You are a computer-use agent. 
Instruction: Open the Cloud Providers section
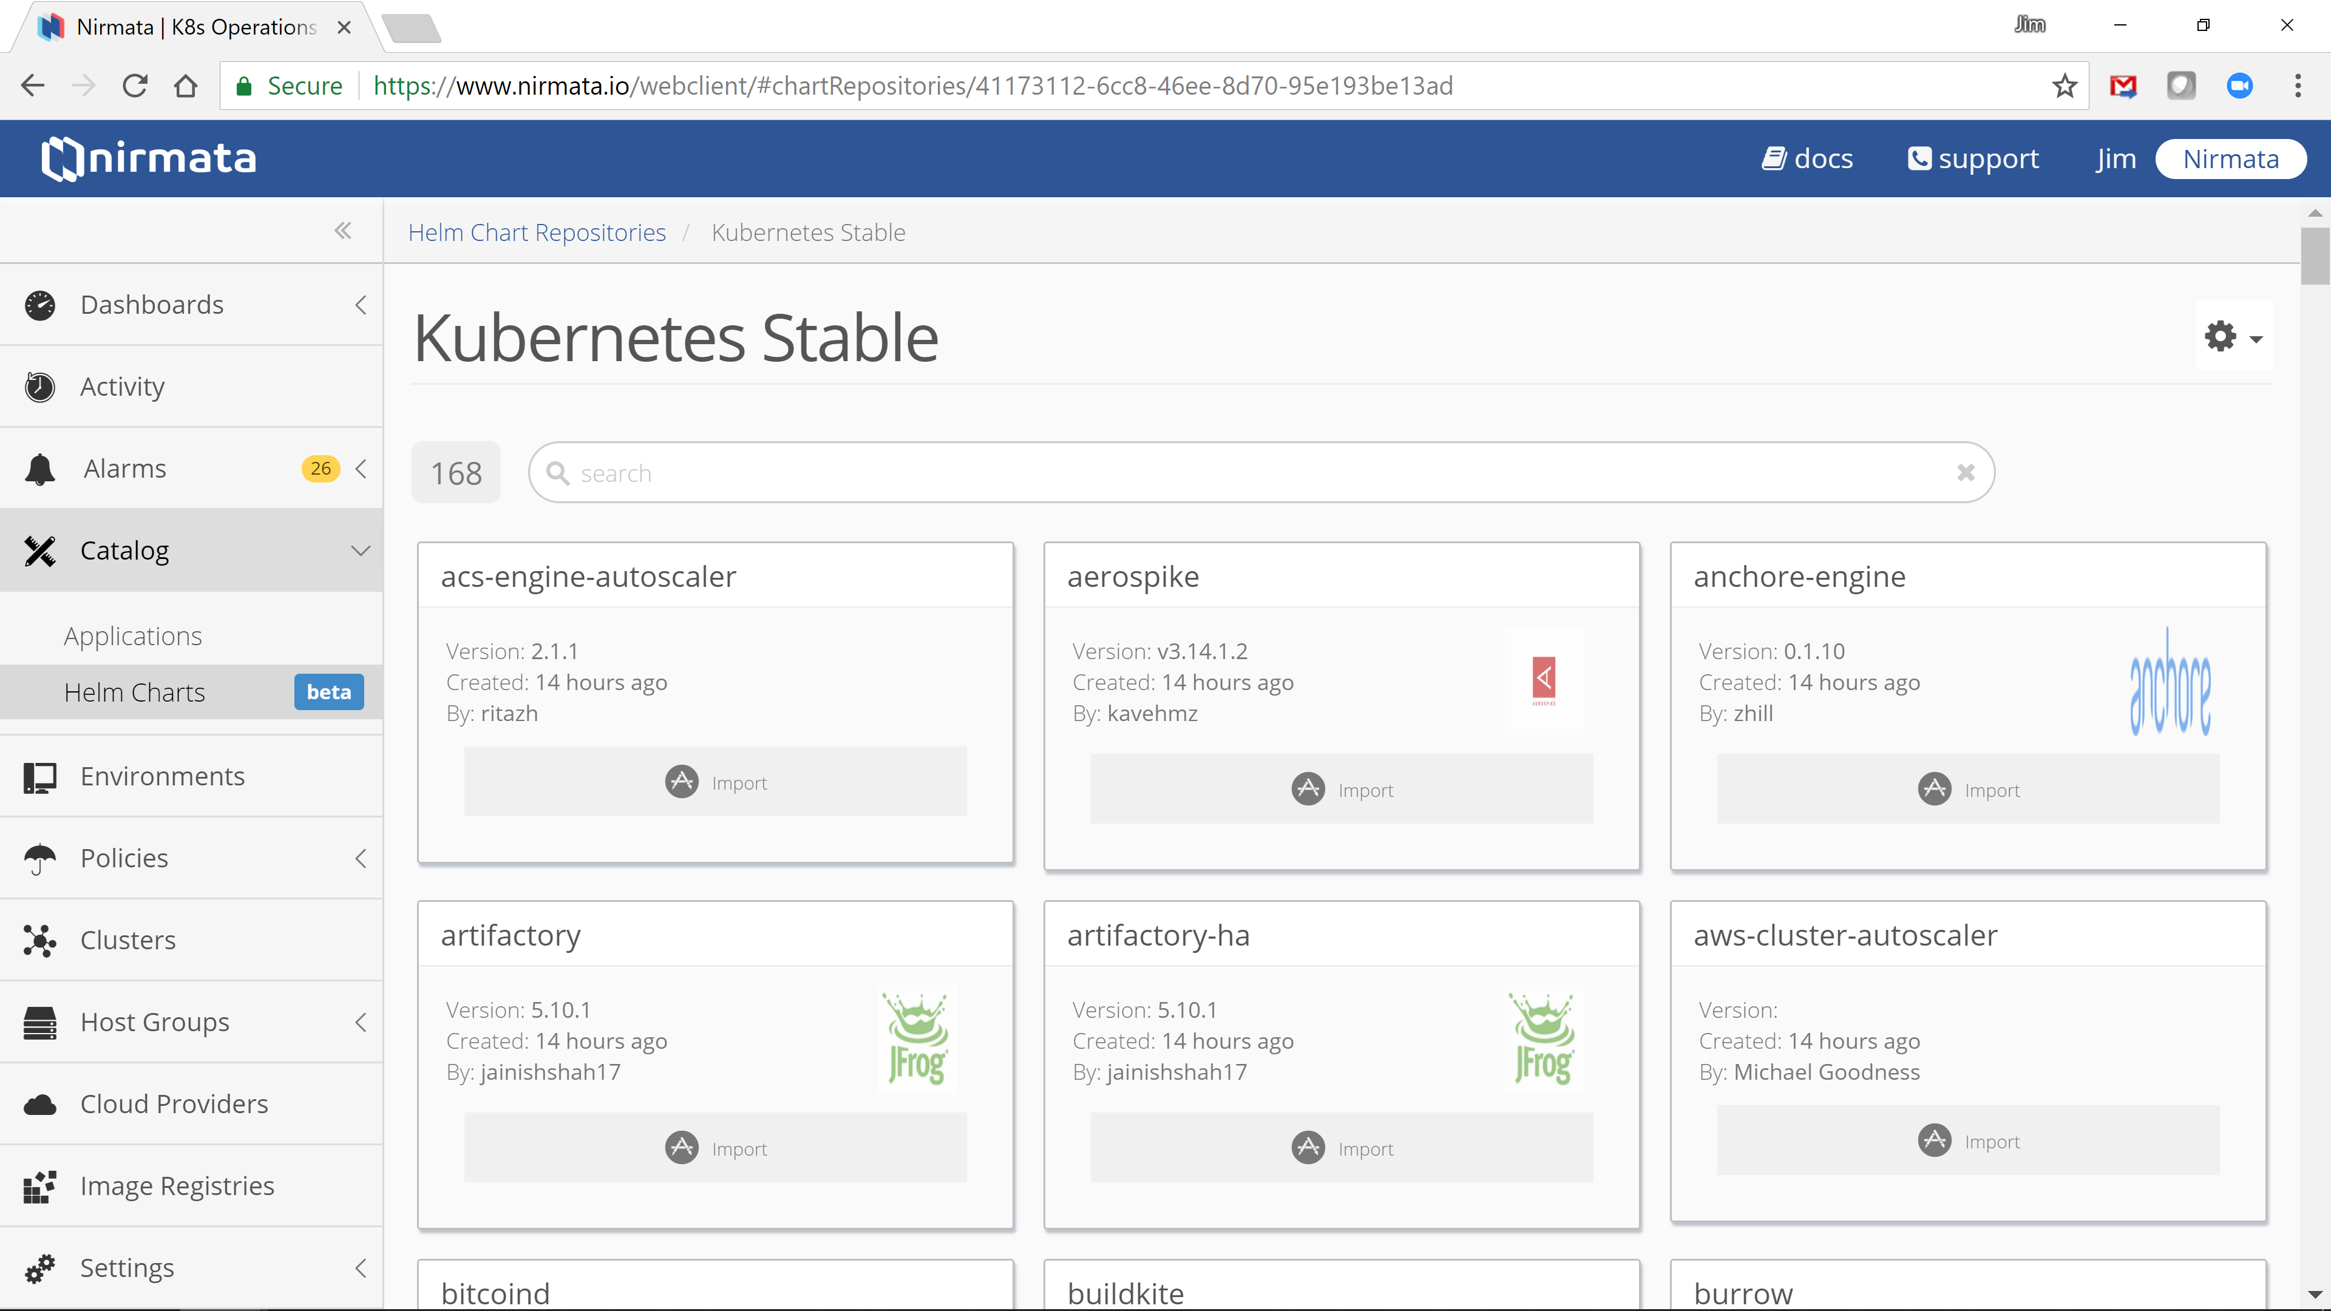pos(192,1105)
